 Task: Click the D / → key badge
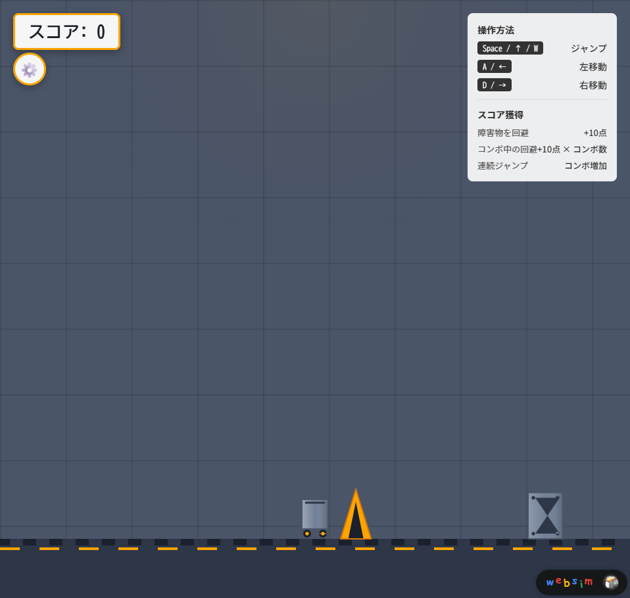(x=494, y=85)
